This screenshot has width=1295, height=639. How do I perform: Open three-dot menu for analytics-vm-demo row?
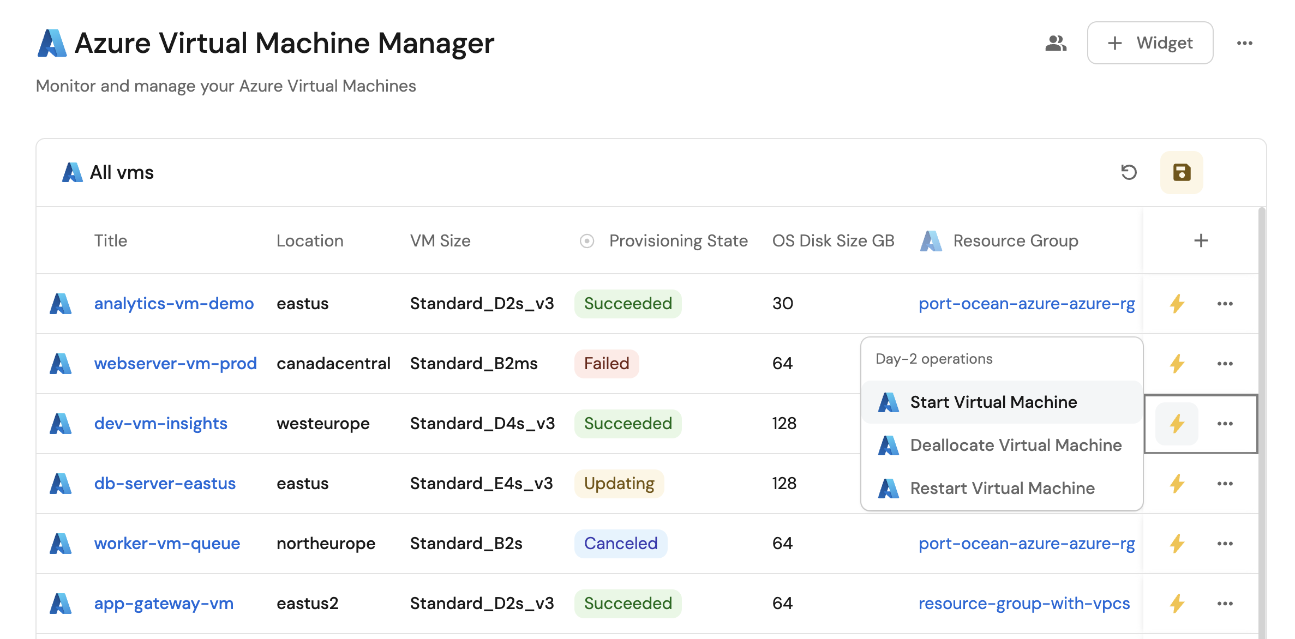(x=1225, y=304)
